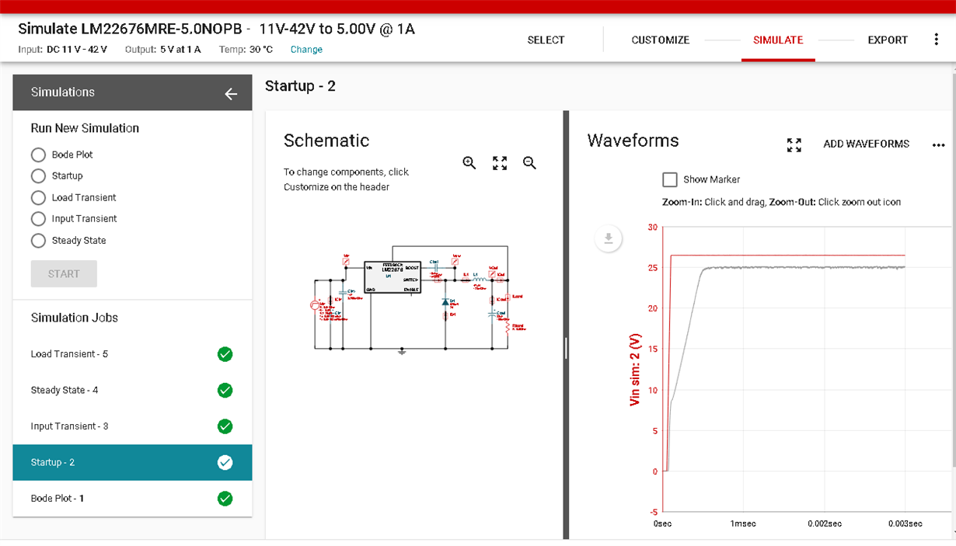Image resolution: width=956 pixels, height=546 pixels.
Task: Fit schematic to full view
Action: [x=500, y=163]
